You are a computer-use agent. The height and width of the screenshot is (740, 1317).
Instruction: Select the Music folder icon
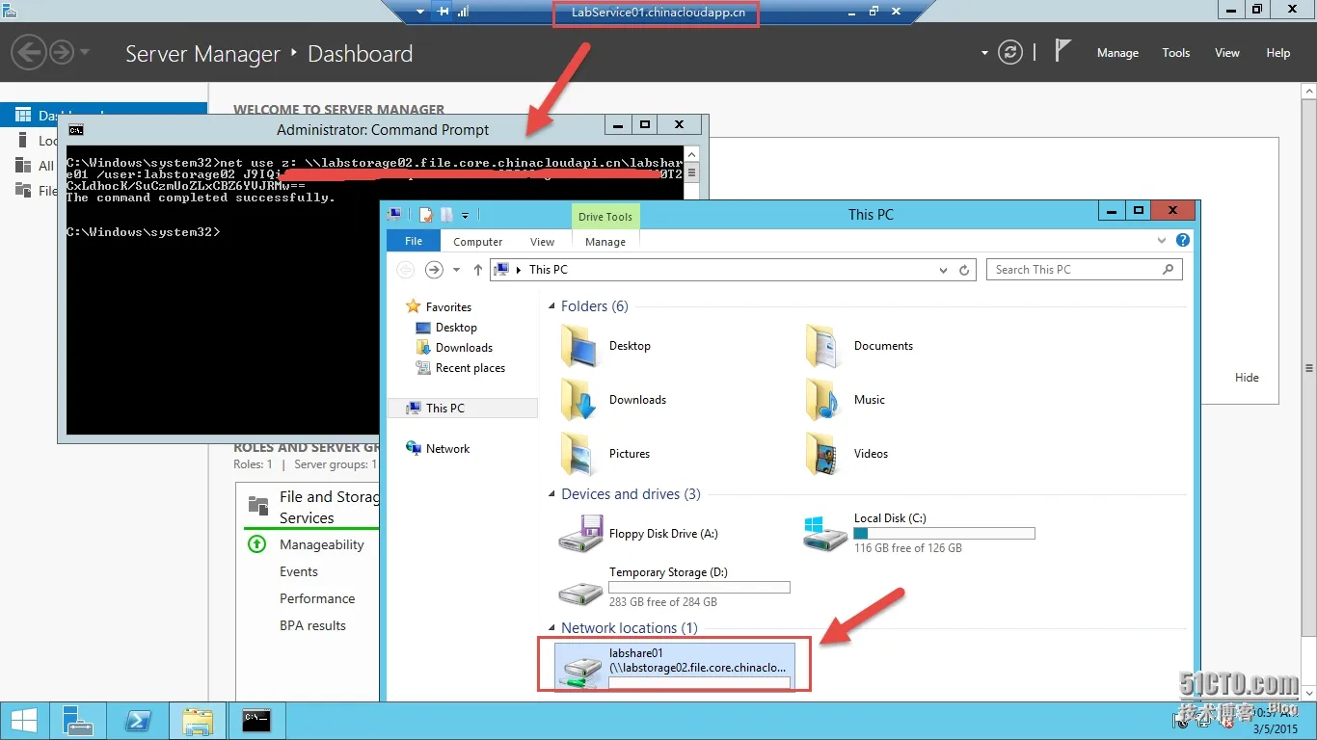pos(824,400)
